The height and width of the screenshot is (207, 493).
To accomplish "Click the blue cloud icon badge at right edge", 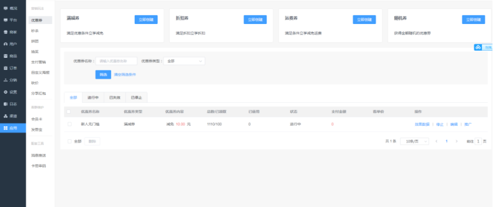I will click(x=478, y=48).
